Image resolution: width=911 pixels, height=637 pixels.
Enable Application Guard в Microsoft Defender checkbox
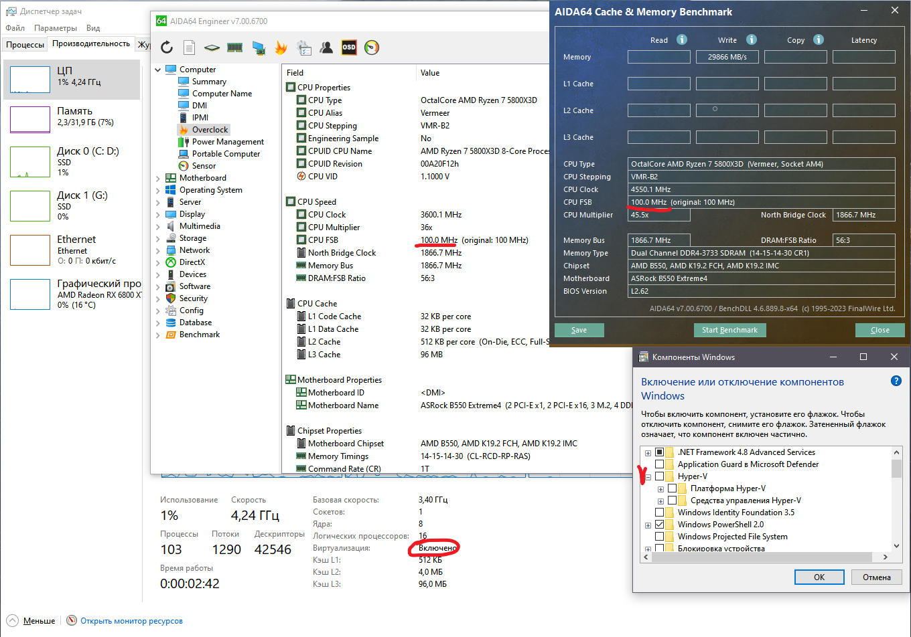click(660, 464)
